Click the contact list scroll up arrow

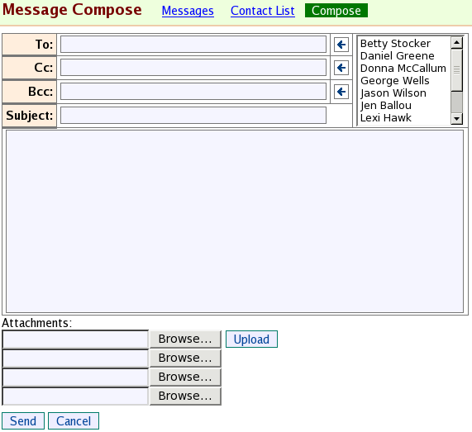click(456, 43)
